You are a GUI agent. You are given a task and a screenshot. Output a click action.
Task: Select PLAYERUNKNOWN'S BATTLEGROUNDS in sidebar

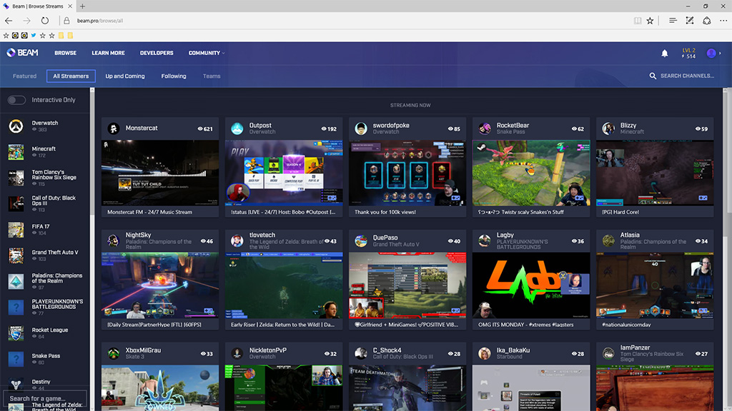[57, 304]
